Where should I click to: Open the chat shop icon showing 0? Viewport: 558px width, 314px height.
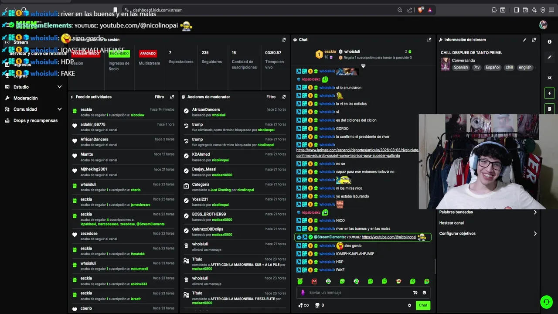click(320, 305)
